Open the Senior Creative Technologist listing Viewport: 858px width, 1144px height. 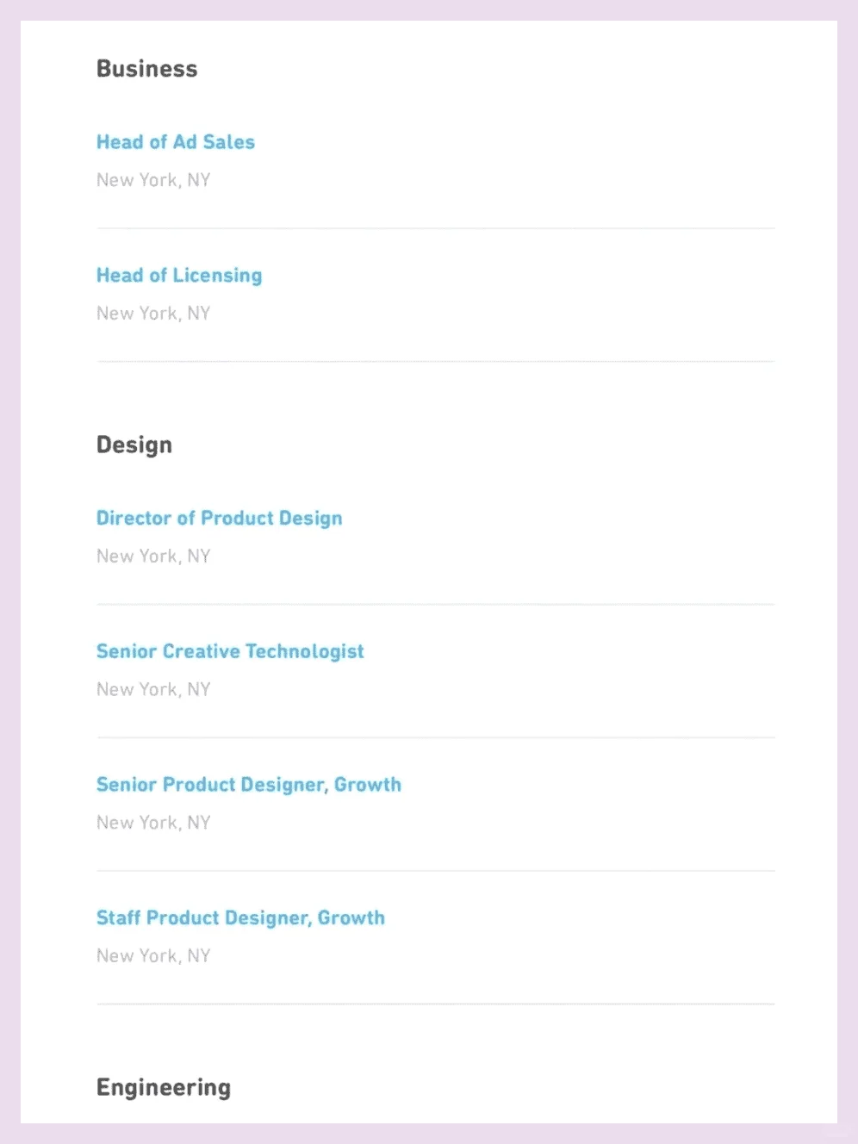coord(230,652)
